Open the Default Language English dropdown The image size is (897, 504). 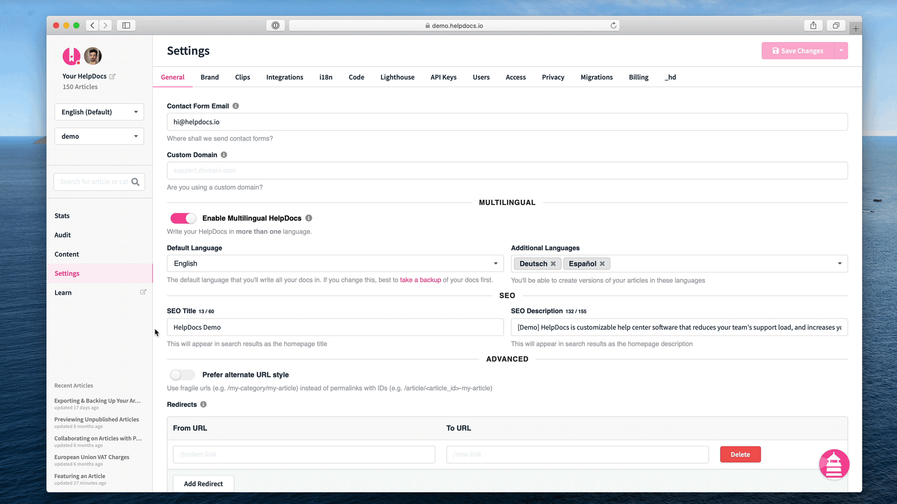click(x=335, y=264)
